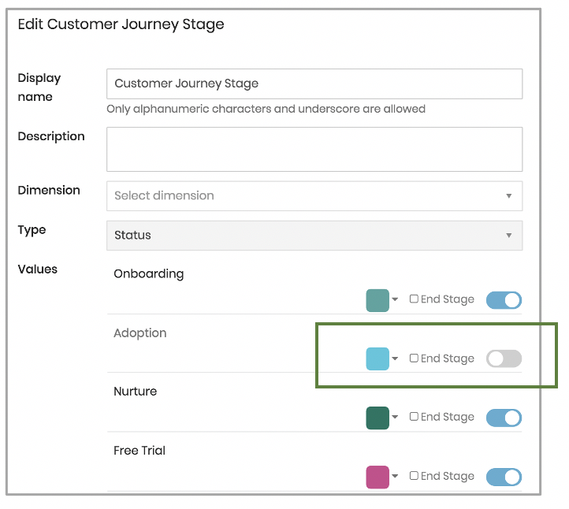Image resolution: width=569 pixels, height=509 pixels.
Task: Disable the Onboarding value toggle
Action: click(504, 300)
